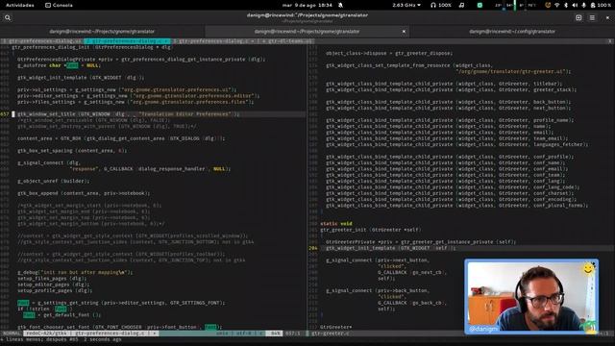
Task: Click gtr-greeter.c in the right status line
Action: (331, 334)
